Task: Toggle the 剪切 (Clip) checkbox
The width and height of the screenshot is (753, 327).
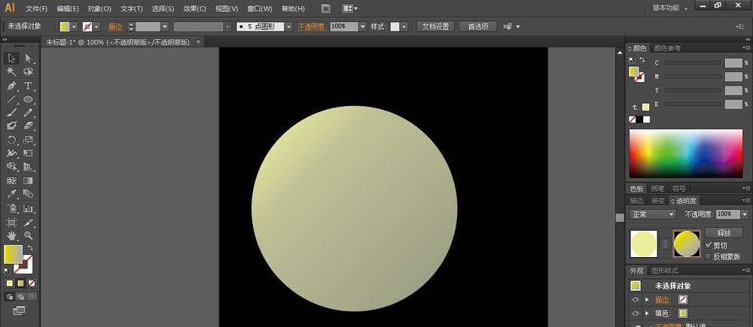Action: pos(708,245)
